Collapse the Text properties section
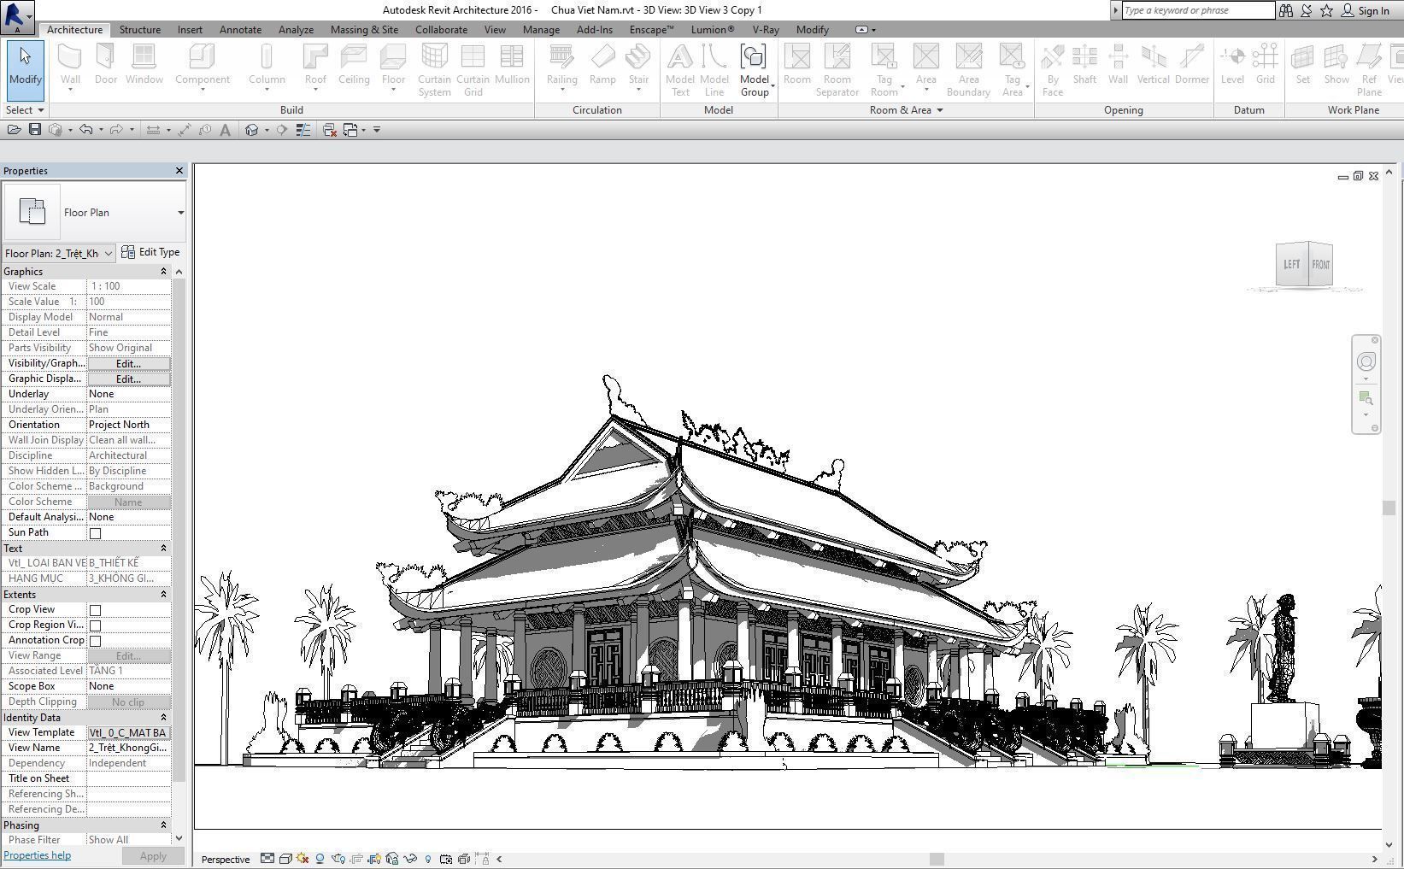 point(163,548)
